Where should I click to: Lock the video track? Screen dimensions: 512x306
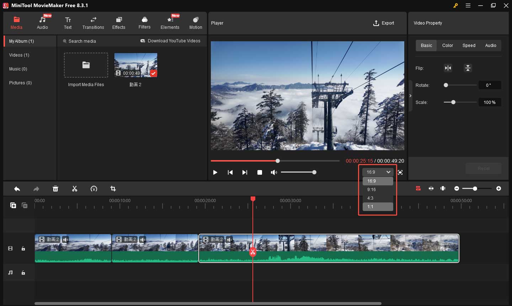click(x=23, y=248)
